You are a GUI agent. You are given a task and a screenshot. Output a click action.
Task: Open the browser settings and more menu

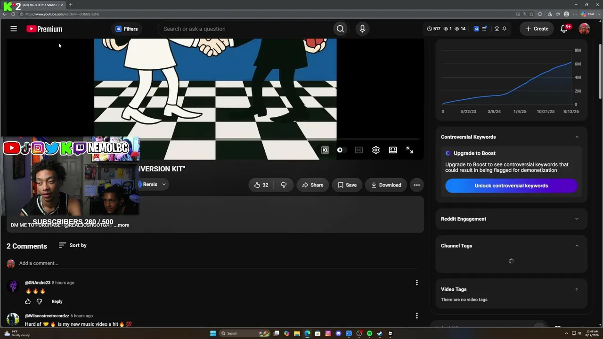pos(574,14)
